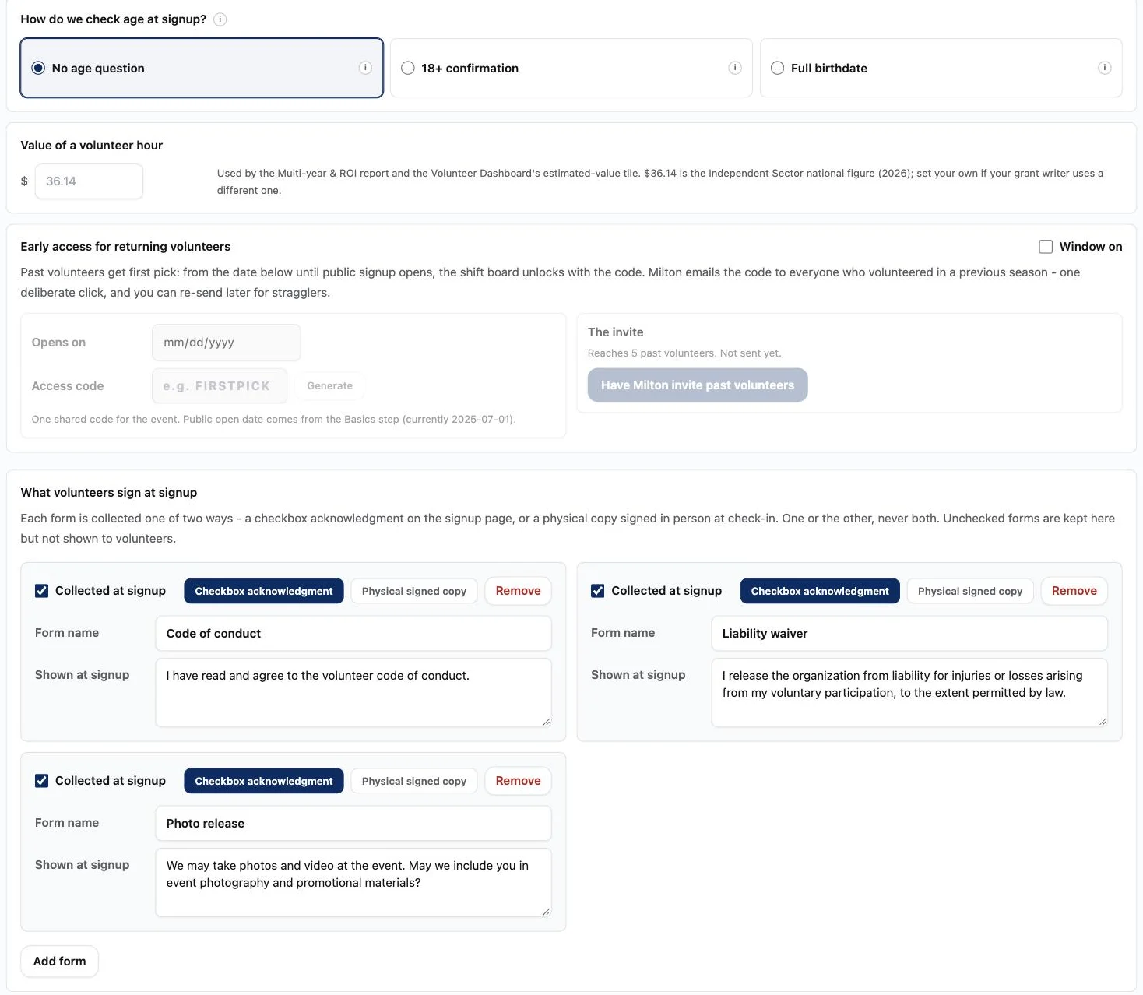Click info icon in Full birthdate card
1143x995 pixels.
point(1105,68)
